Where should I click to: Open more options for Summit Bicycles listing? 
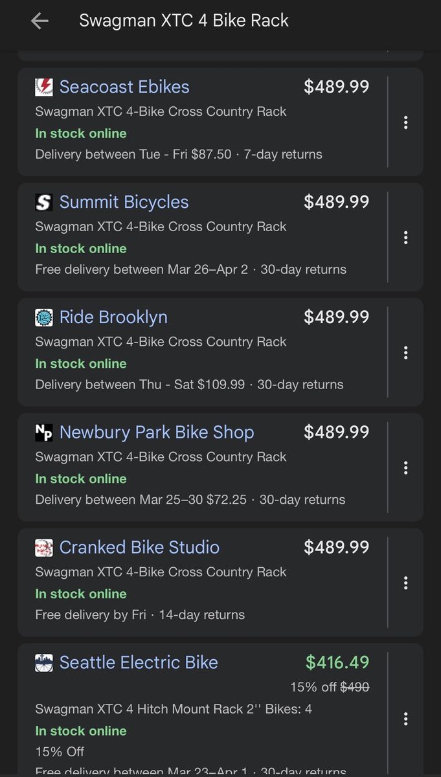pyautogui.click(x=405, y=238)
